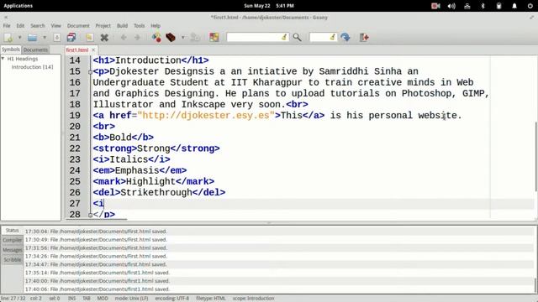Click "mode: Unix (LF)" in status bar
Screen dimensions: 538x302
(x=131, y=299)
